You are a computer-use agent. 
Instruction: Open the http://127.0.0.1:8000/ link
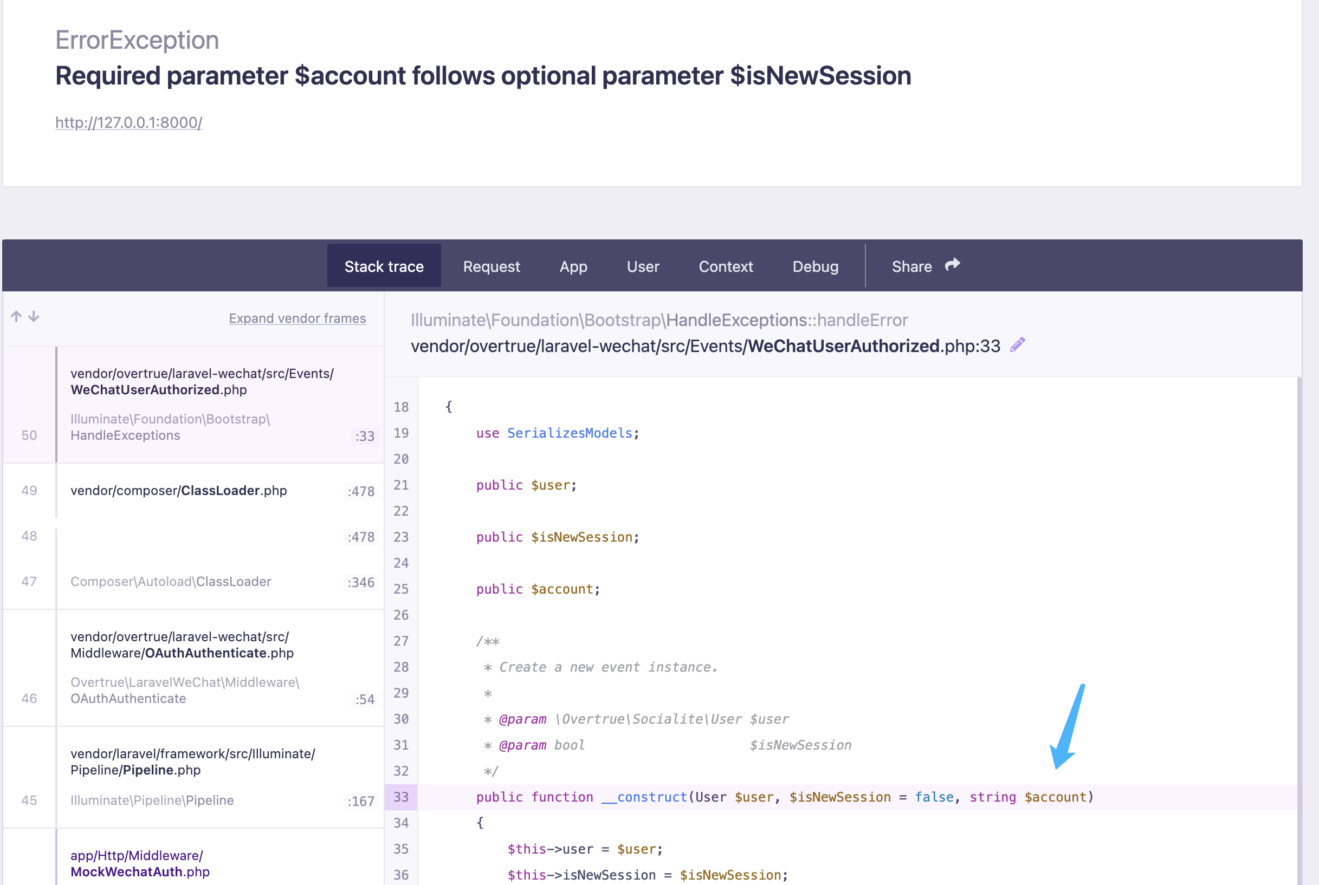128,122
